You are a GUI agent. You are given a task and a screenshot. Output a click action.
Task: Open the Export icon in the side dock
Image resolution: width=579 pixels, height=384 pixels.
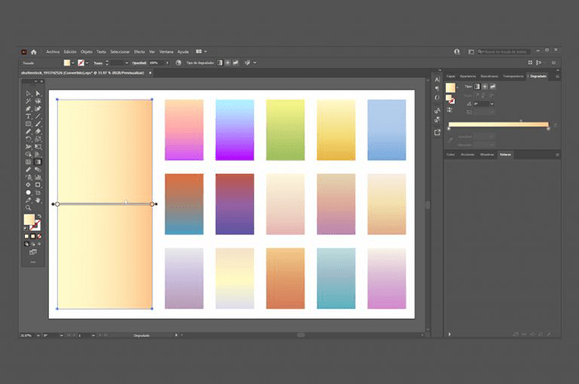438,132
